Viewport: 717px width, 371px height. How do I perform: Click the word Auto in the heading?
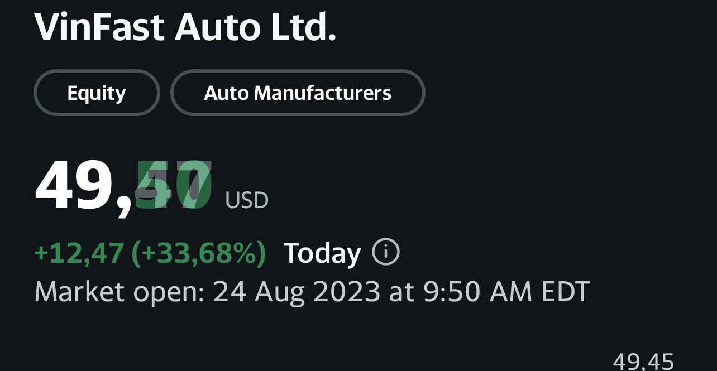point(218,27)
